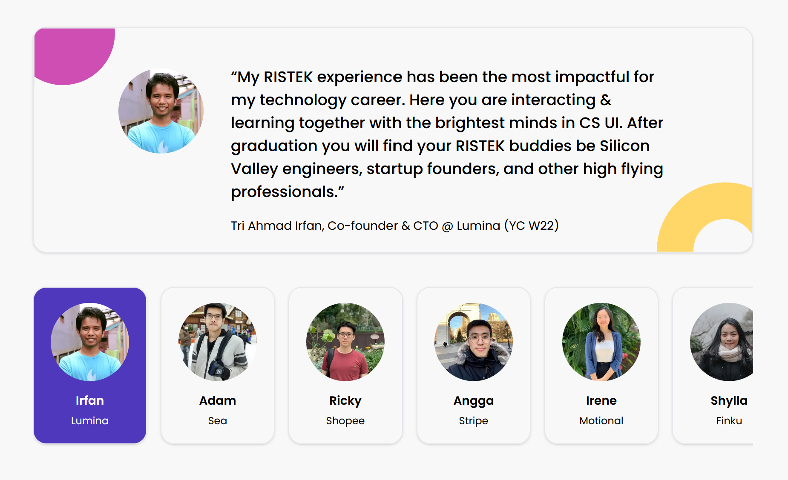Click the Angga name text
Image resolution: width=788 pixels, height=480 pixels.
[473, 400]
